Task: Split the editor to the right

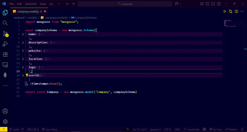Action: click(236, 11)
